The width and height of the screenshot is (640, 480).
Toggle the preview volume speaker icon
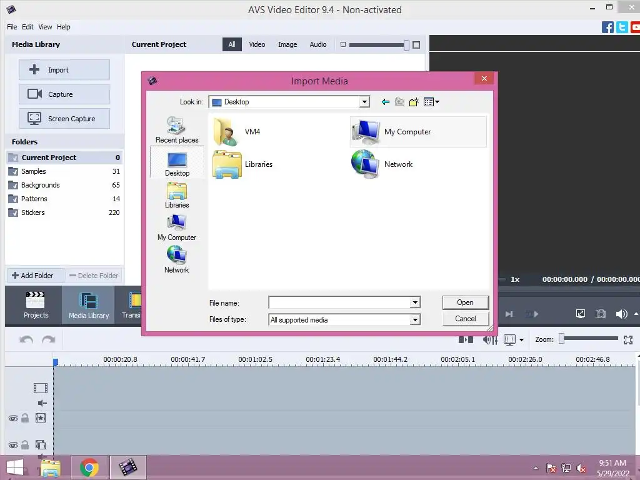(x=621, y=314)
